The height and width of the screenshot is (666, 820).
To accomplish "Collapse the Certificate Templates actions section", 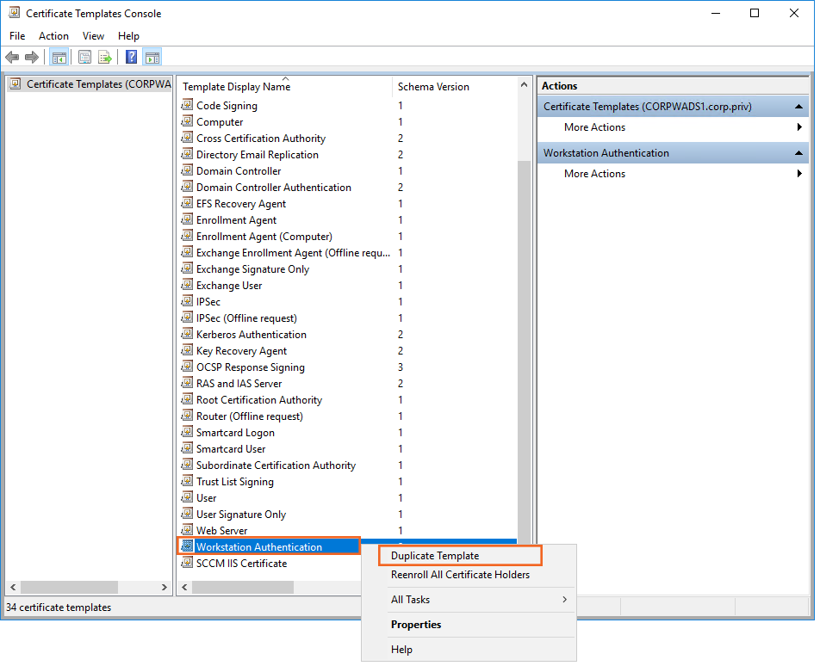I will (x=798, y=107).
